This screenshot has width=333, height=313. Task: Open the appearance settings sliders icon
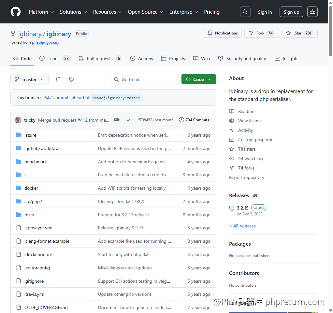(x=312, y=12)
